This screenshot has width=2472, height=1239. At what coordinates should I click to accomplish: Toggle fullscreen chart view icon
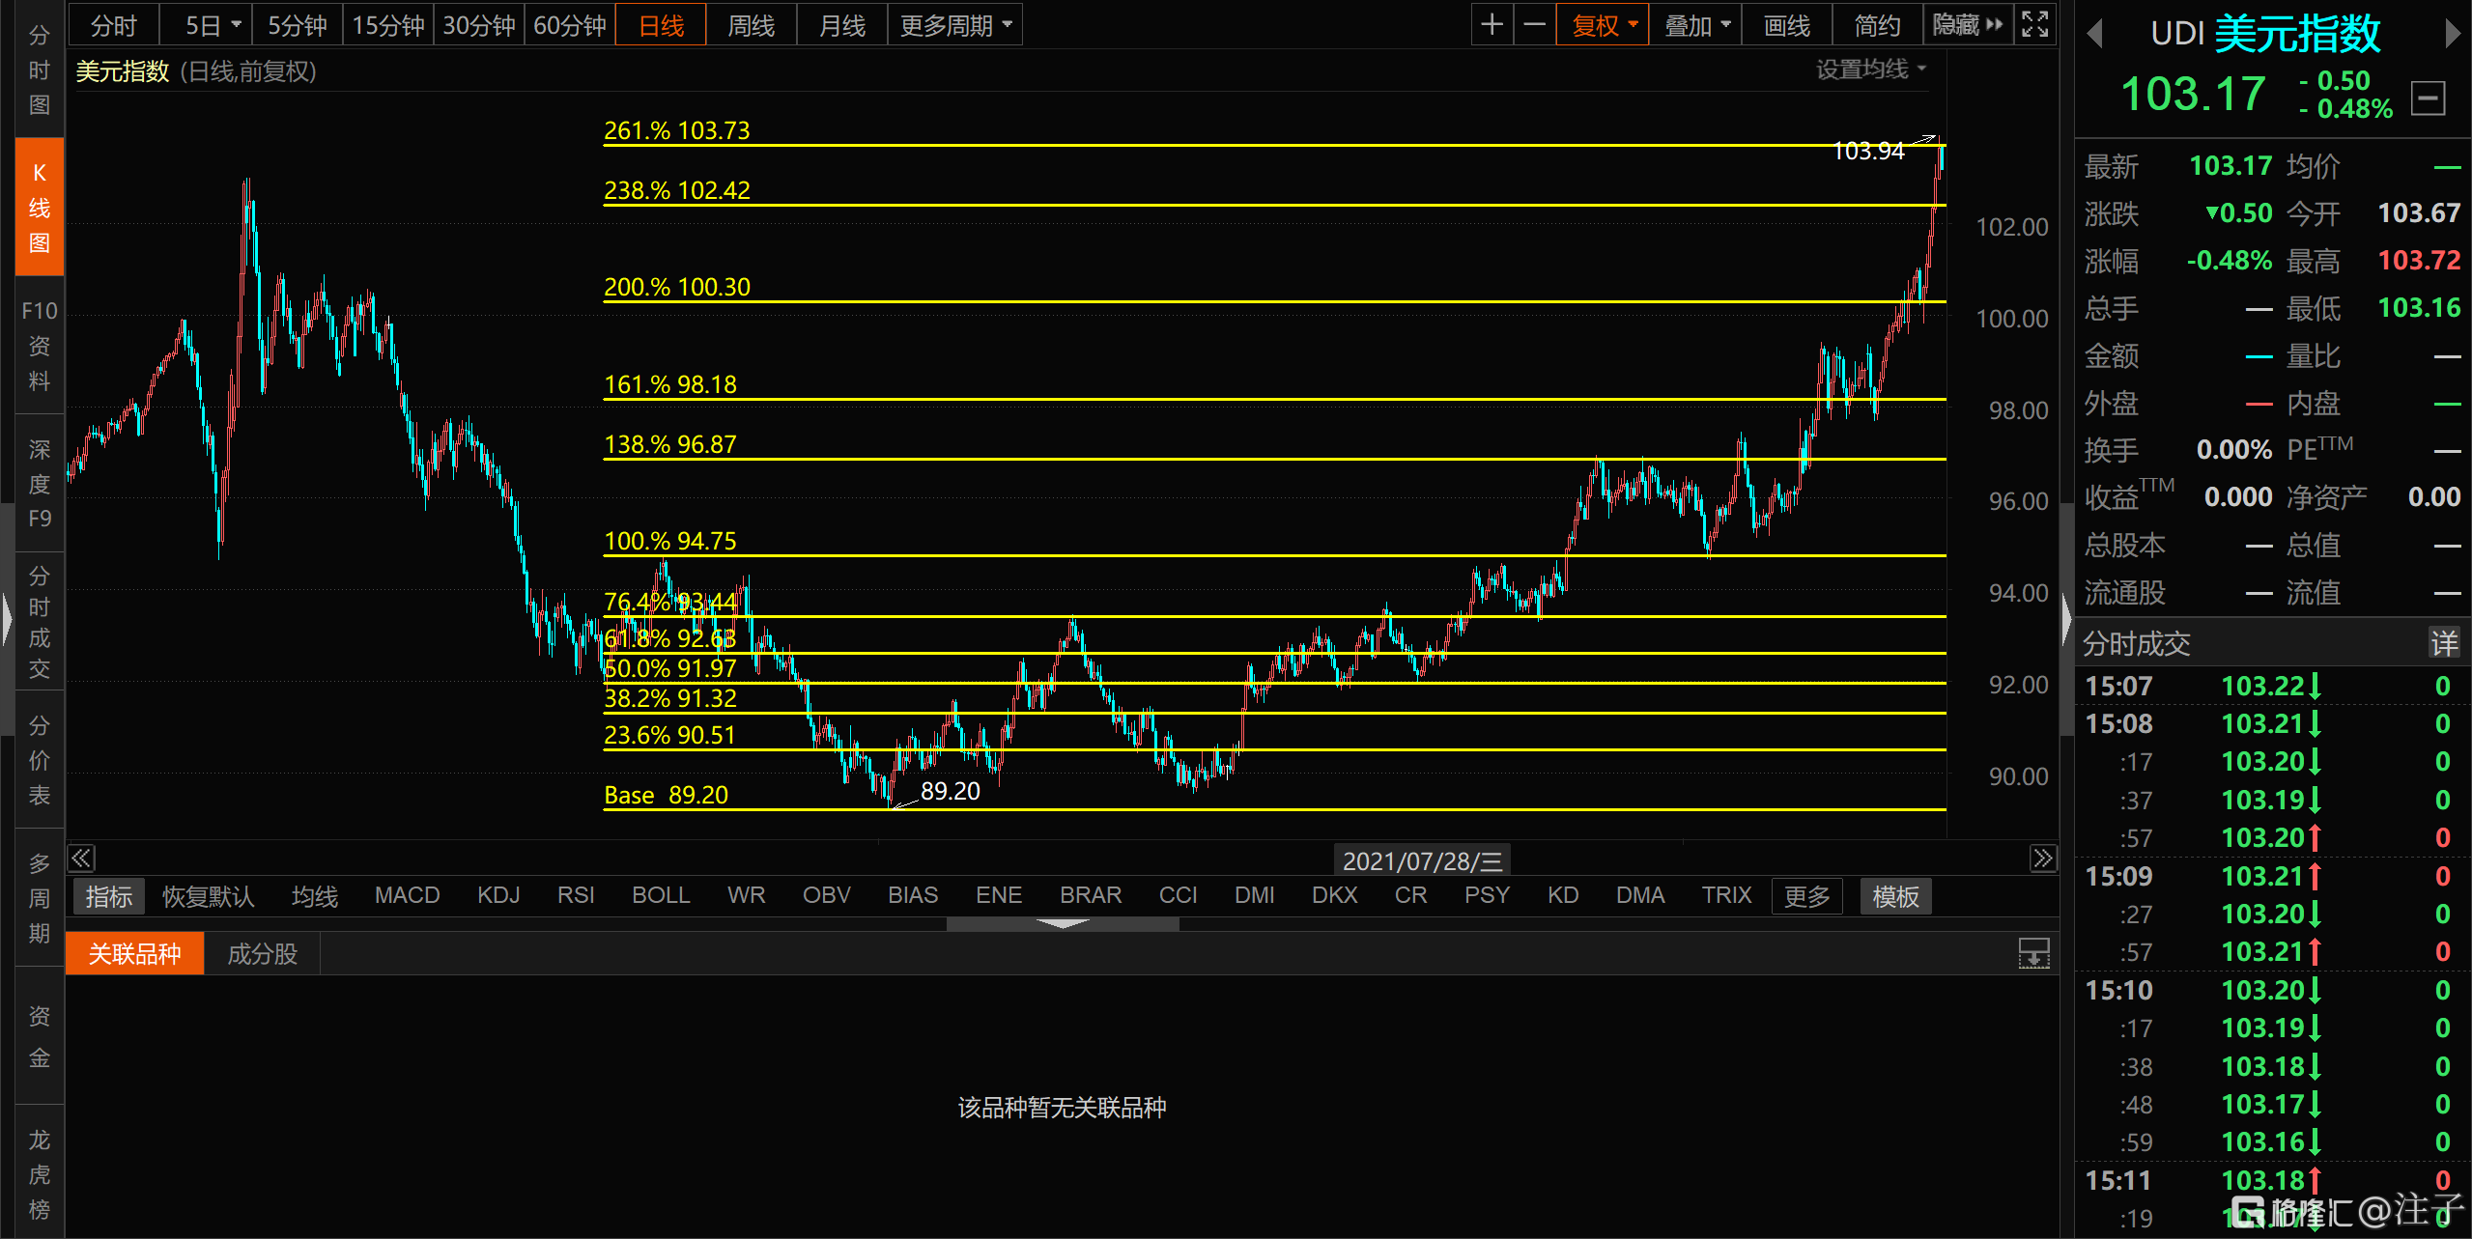click(2034, 25)
